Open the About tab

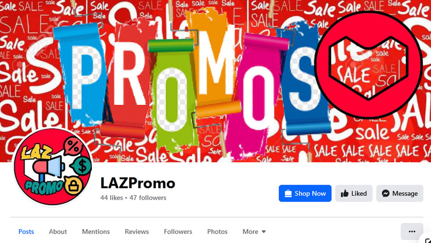58,231
